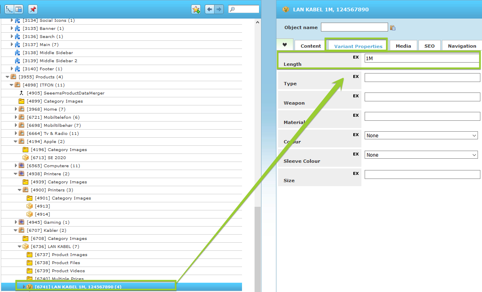Open the SEO tab
This screenshot has height=292, width=482.
click(429, 46)
